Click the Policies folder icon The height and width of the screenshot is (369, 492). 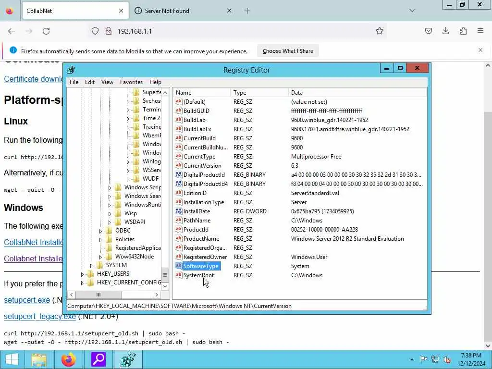pos(109,239)
